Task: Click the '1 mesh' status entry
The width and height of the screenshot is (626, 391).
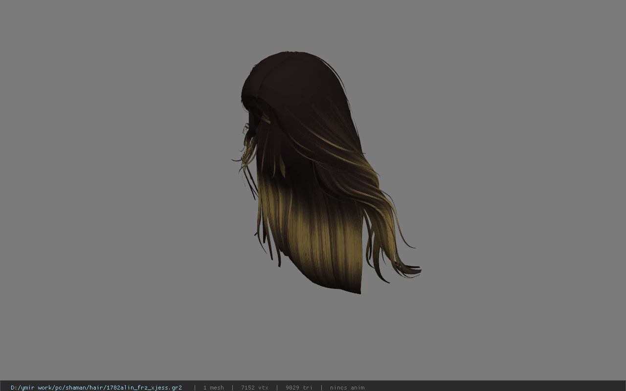Action: 213,388
